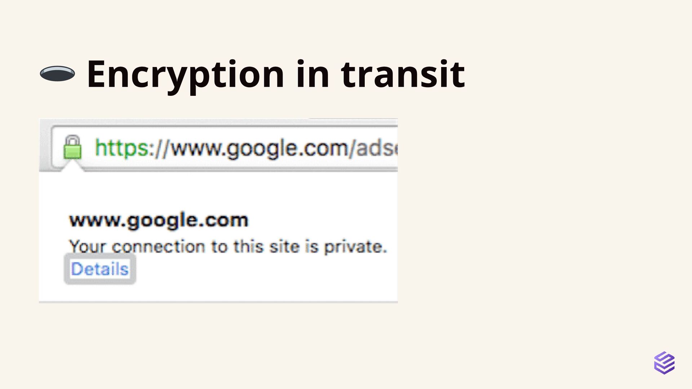Open the blue Details link

tap(100, 269)
